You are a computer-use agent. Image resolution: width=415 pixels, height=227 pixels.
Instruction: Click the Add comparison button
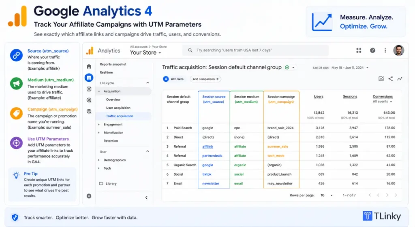(x=205, y=79)
